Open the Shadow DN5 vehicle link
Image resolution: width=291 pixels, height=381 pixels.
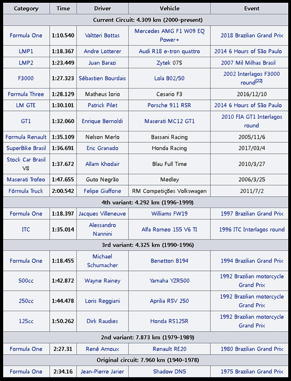(169, 372)
